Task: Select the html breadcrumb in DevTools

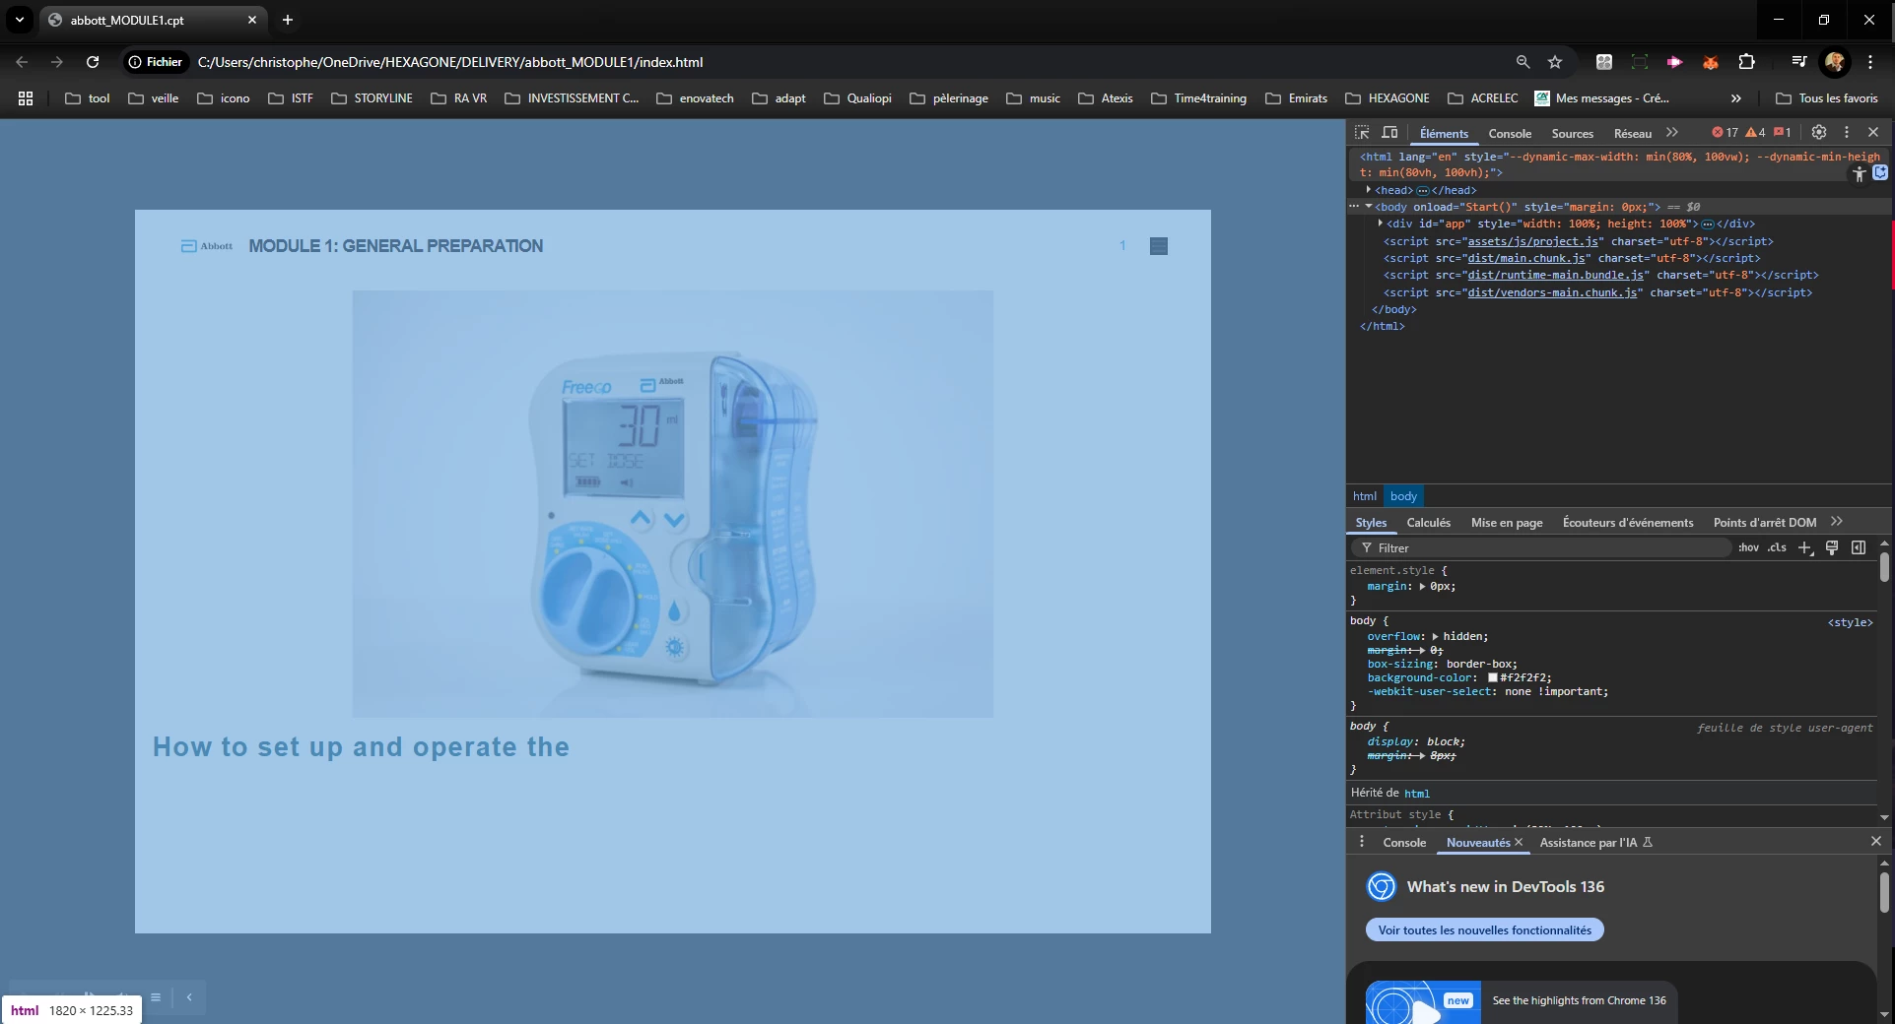Action: coord(1365,496)
